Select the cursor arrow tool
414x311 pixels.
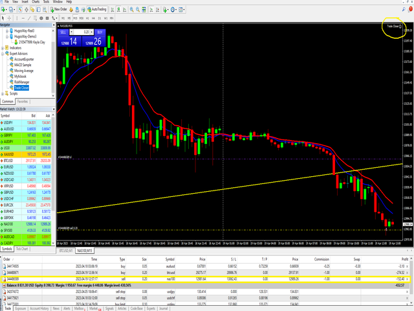[x=3, y=18]
